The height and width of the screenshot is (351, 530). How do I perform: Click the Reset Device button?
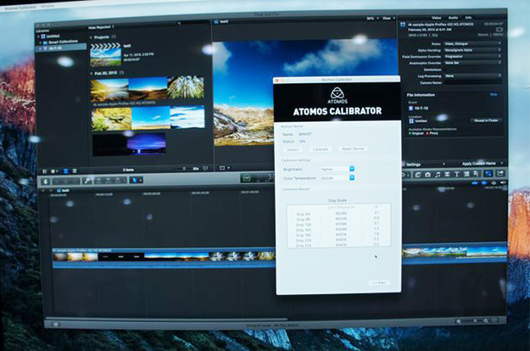pos(353,148)
